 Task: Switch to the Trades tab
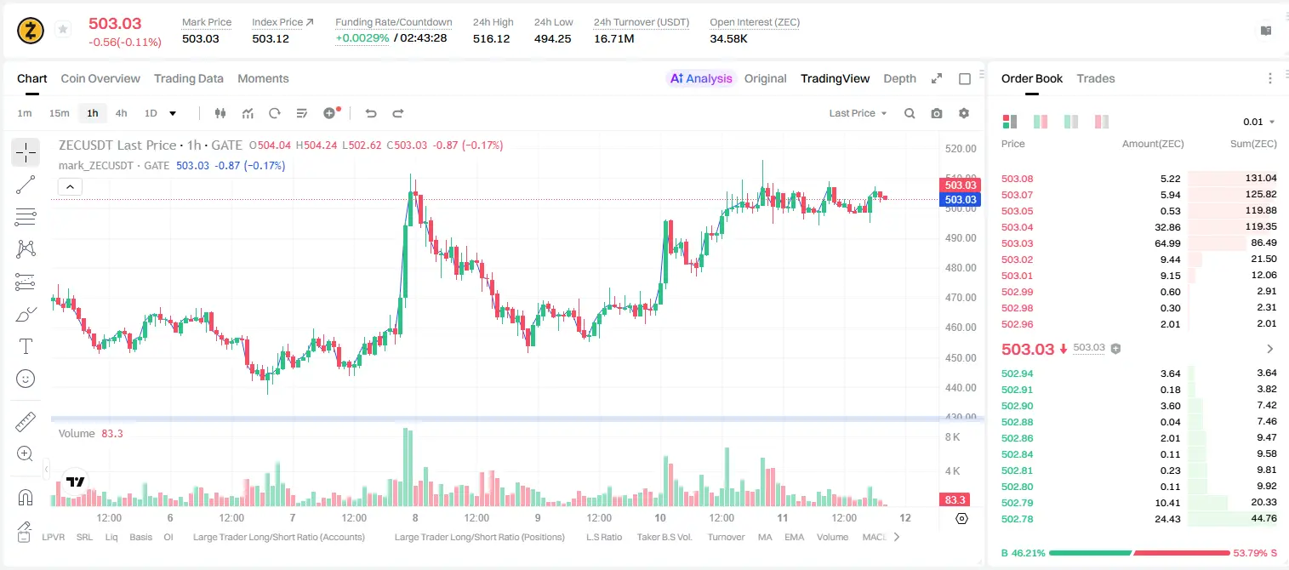pyautogui.click(x=1096, y=78)
